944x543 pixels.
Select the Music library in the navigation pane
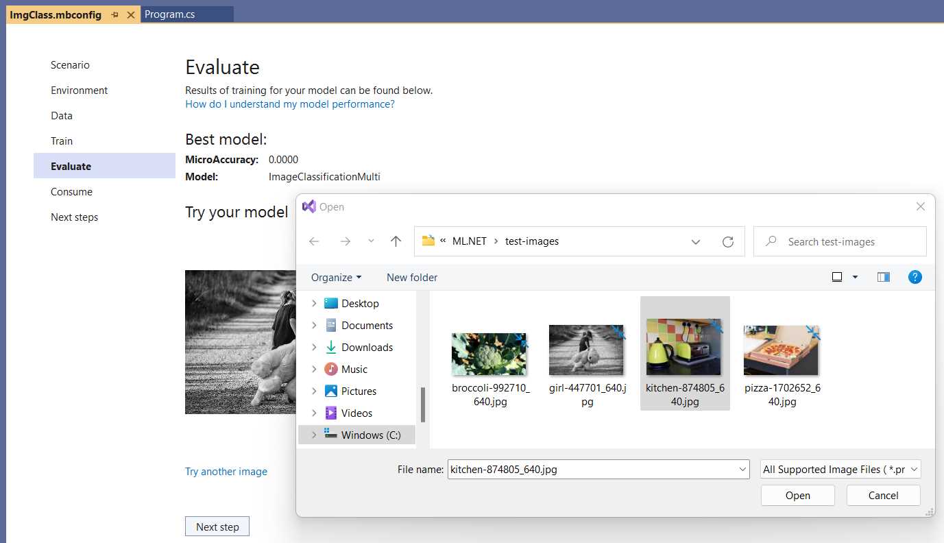[x=356, y=369]
